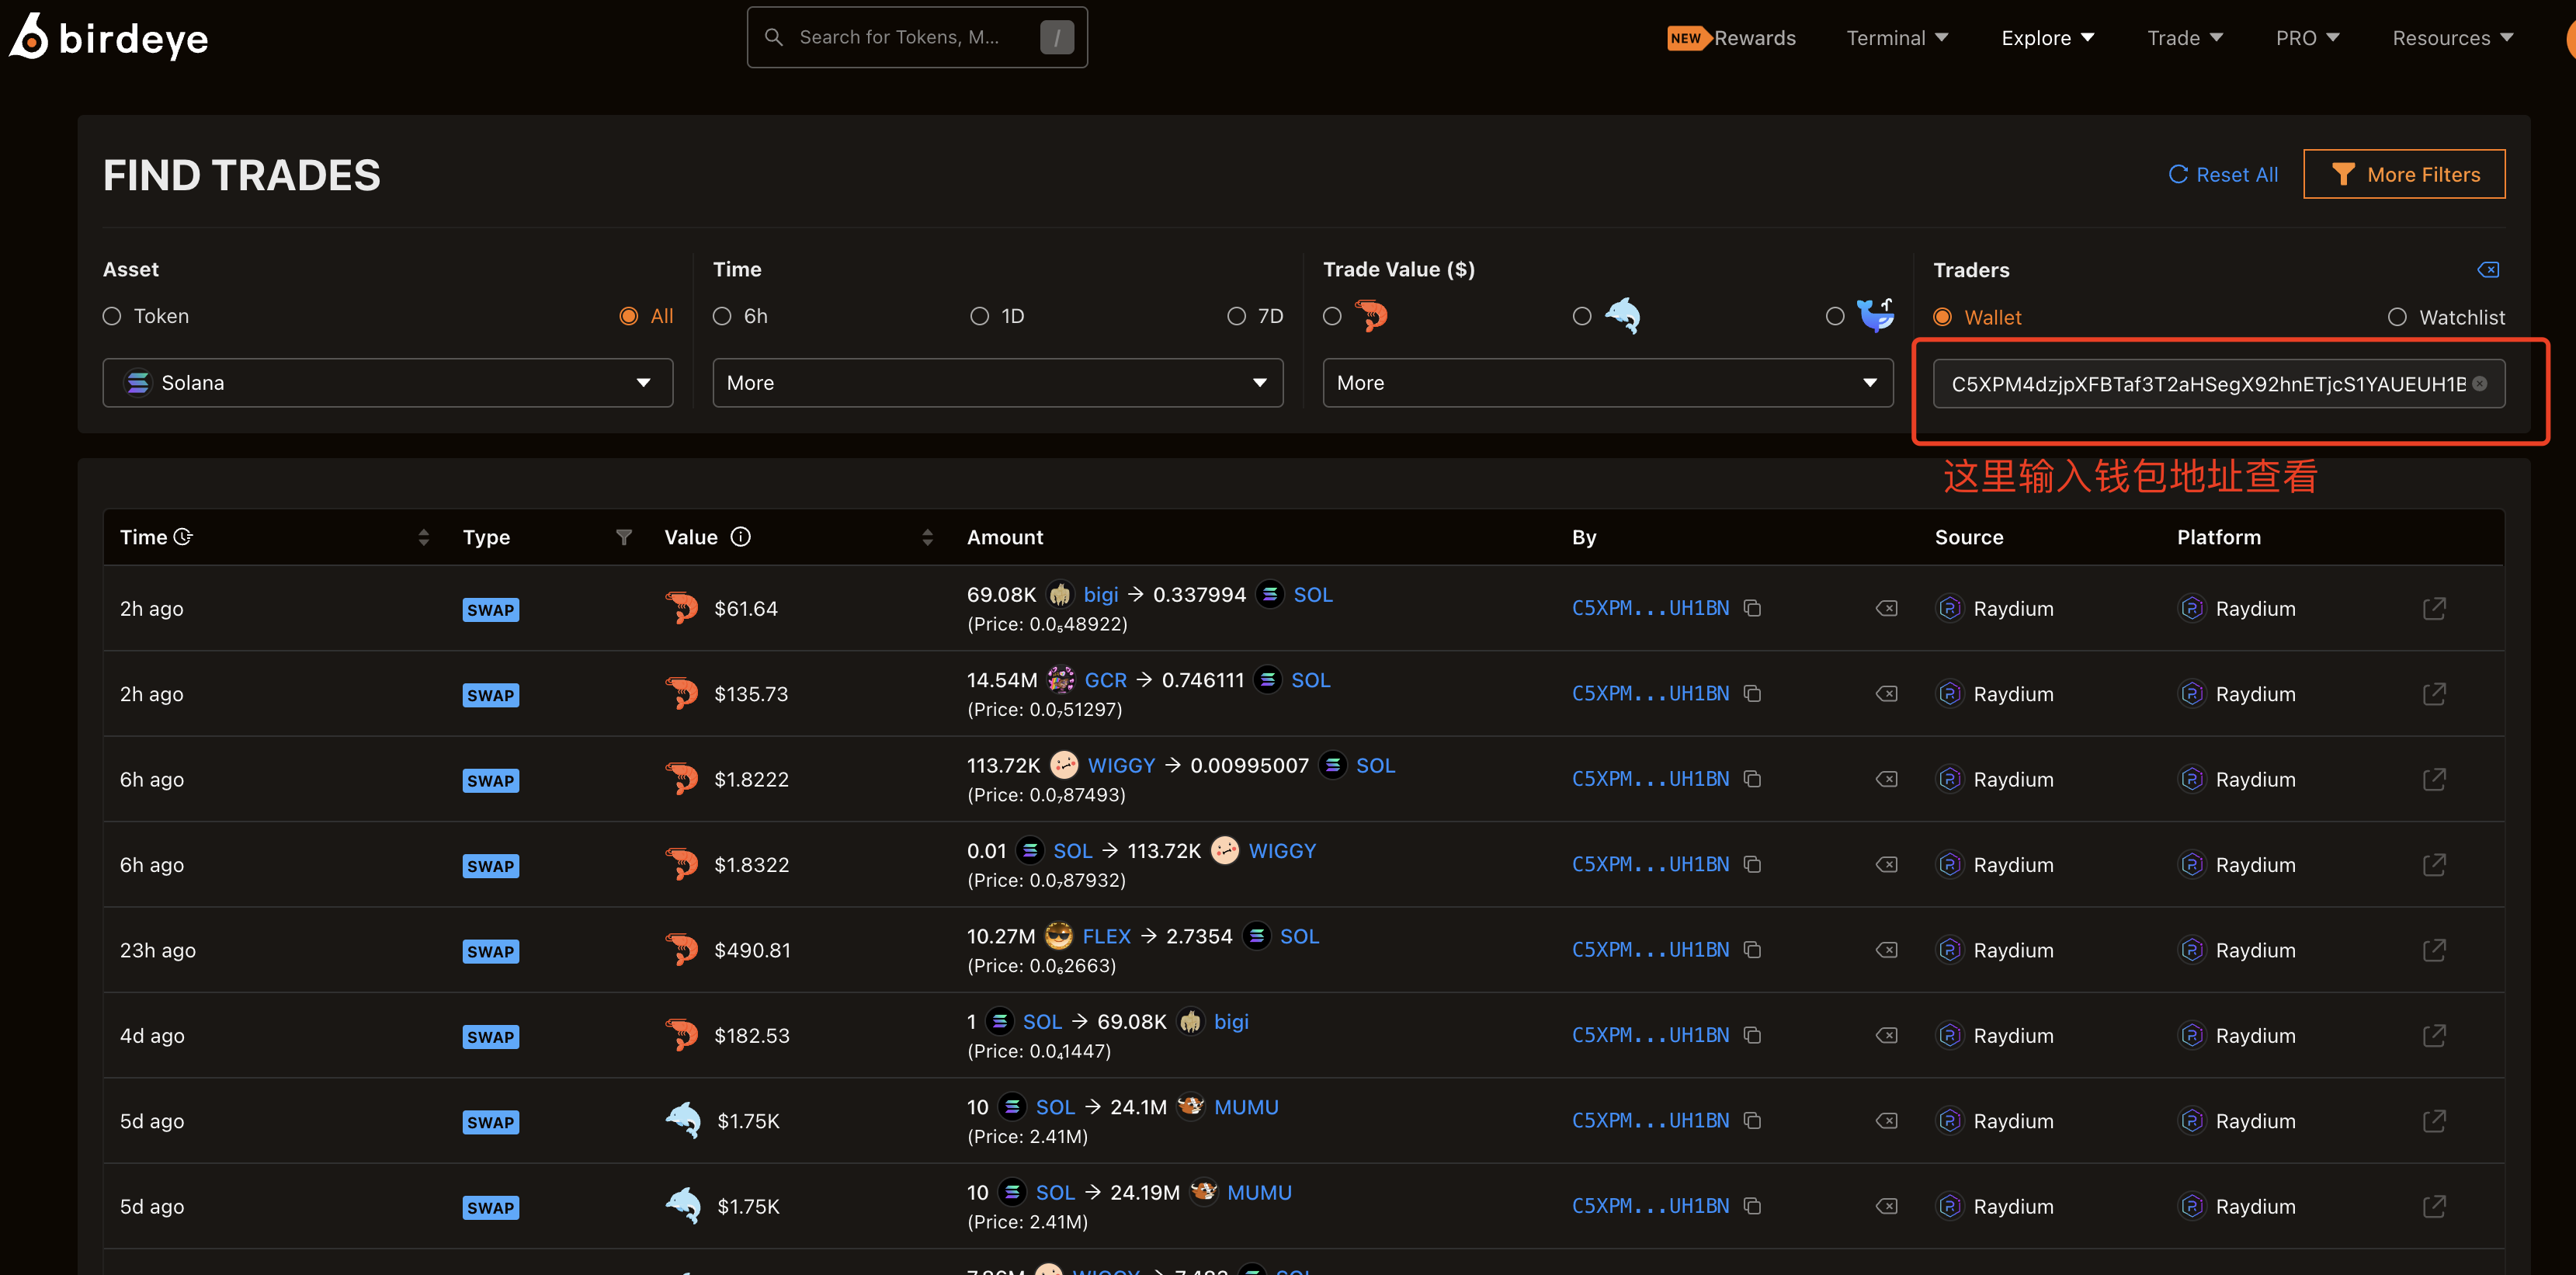
Task: Open transaction link for the $490.81 swap
Action: click(2434, 949)
